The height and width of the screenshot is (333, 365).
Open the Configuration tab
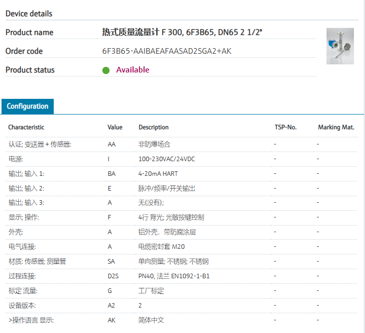coord(28,106)
